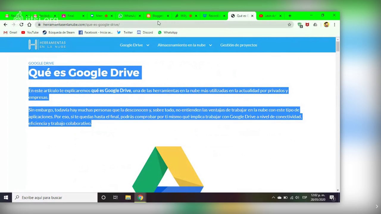
Task: Open the WhatsApp bookmark
Action: tap(168, 32)
